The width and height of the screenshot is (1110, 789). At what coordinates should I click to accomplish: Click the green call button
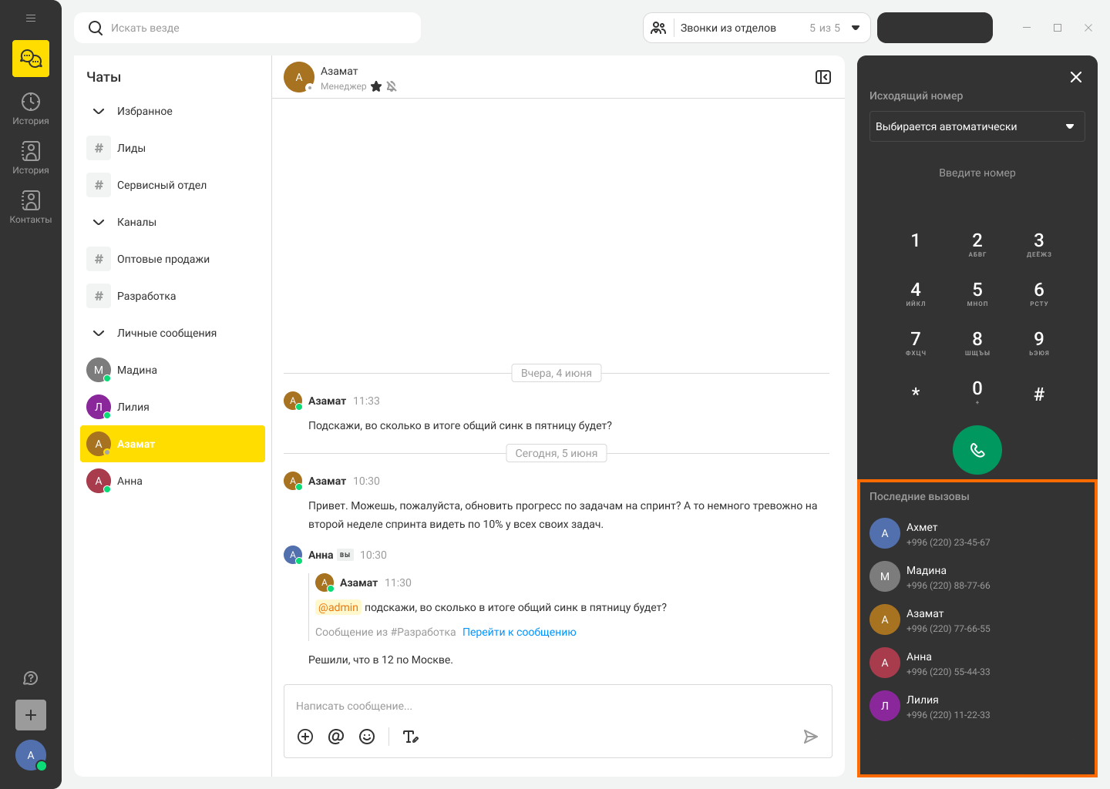click(977, 450)
